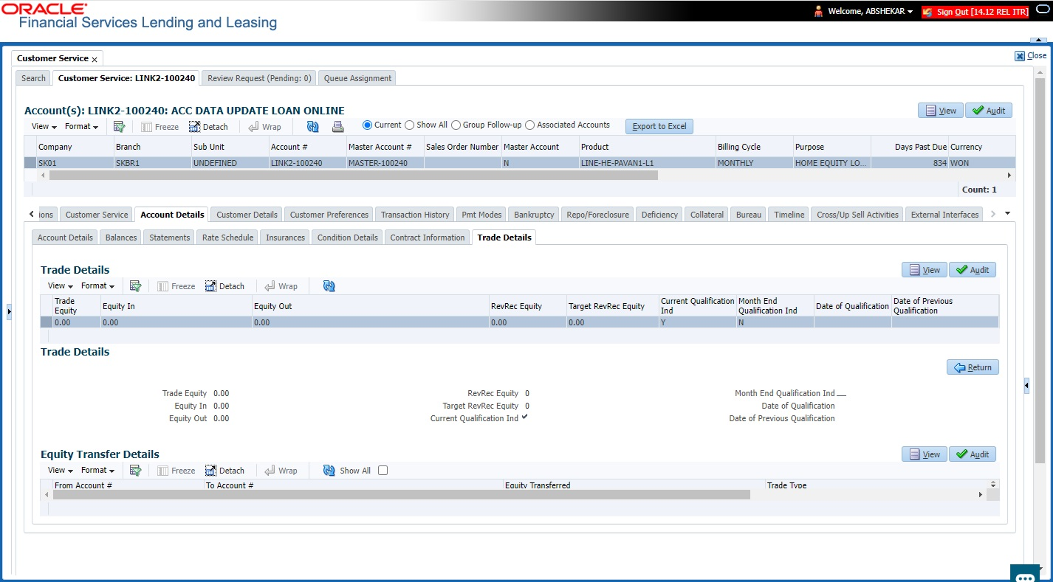Click the refresh icon in Accounts toolbar

[x=313, y=126]
